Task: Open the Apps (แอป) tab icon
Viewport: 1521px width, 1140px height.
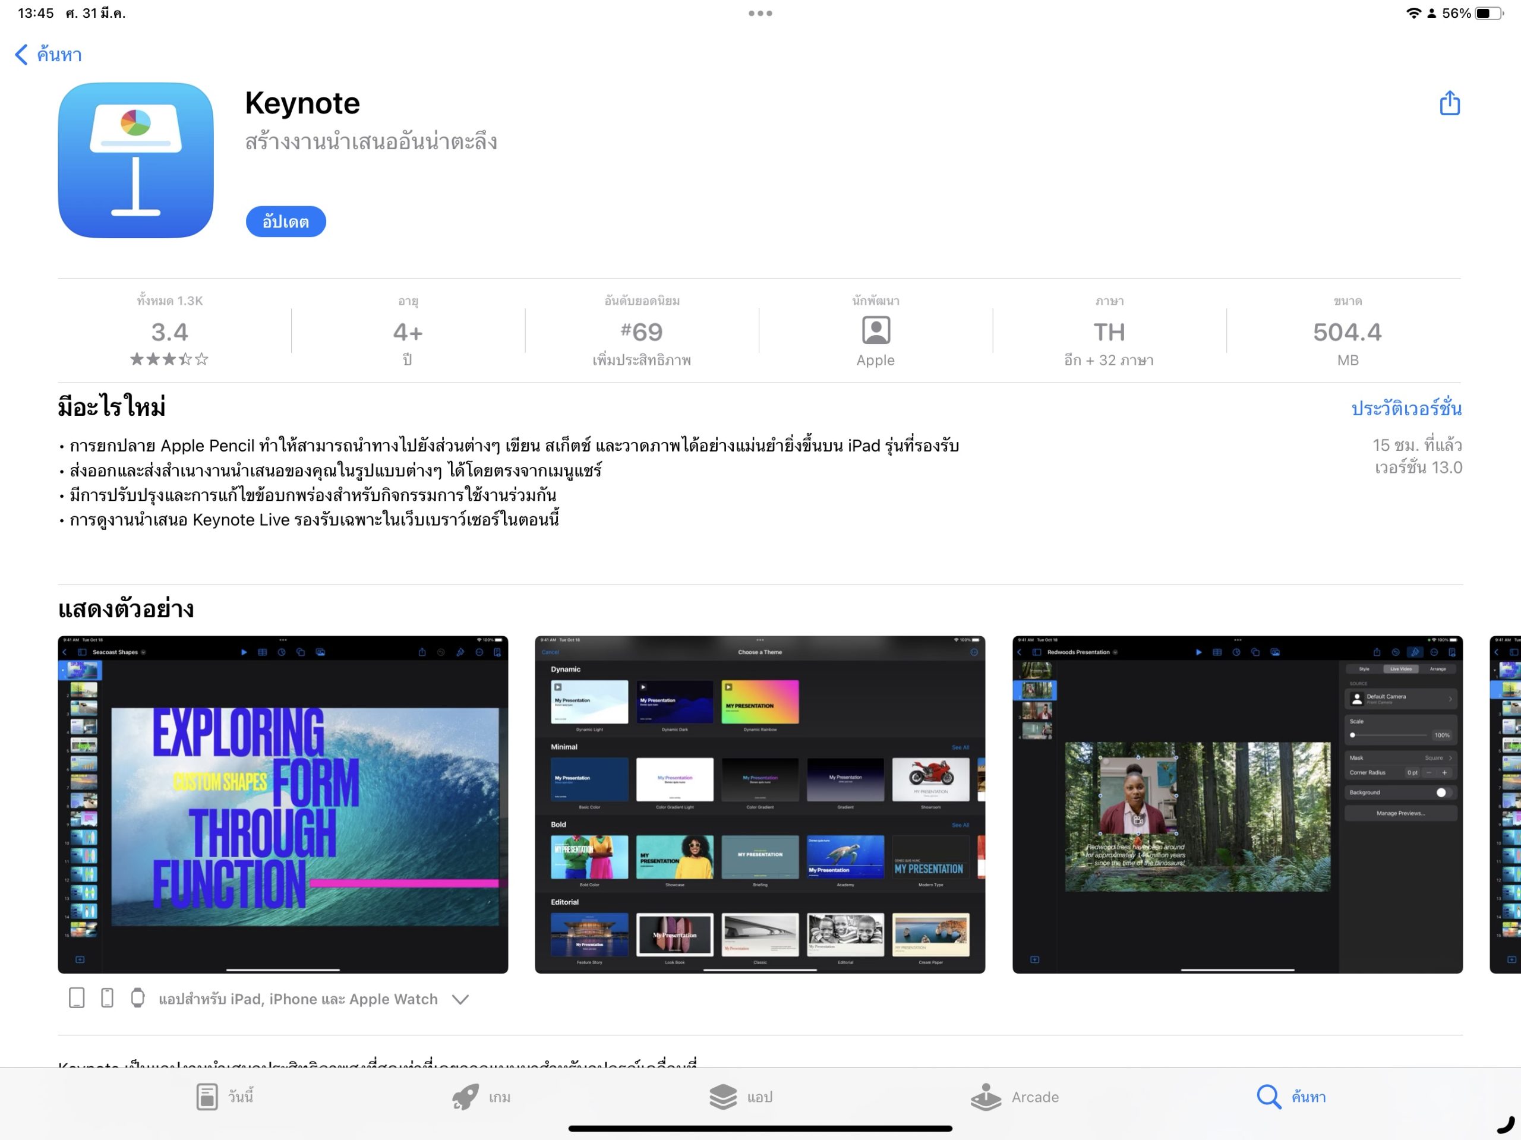Action: point(722,1096)
